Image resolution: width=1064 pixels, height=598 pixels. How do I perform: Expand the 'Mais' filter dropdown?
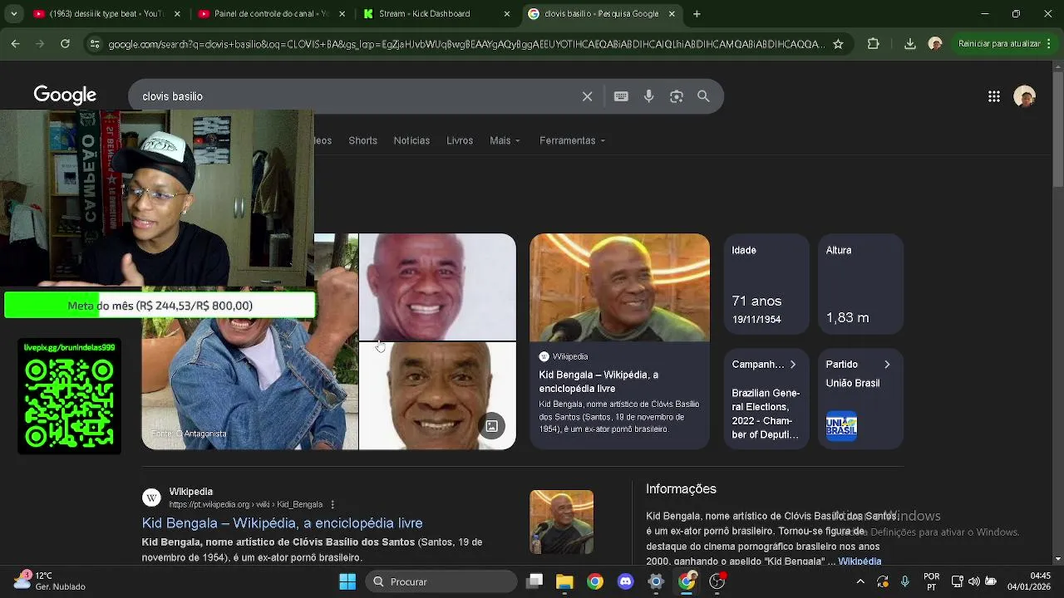(505, 140)
